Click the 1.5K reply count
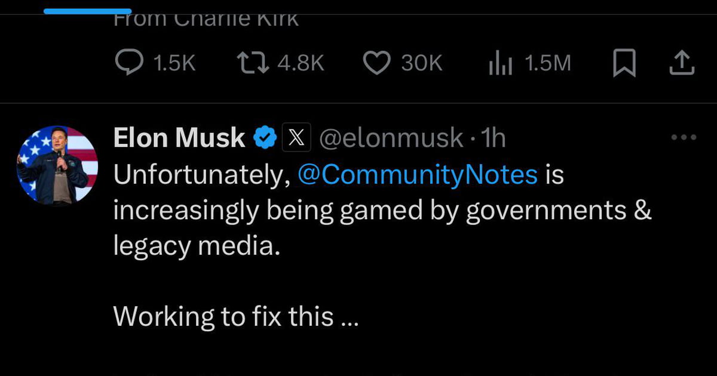Image resolution: width=717 pixels, height=376 pixels. 174,63
